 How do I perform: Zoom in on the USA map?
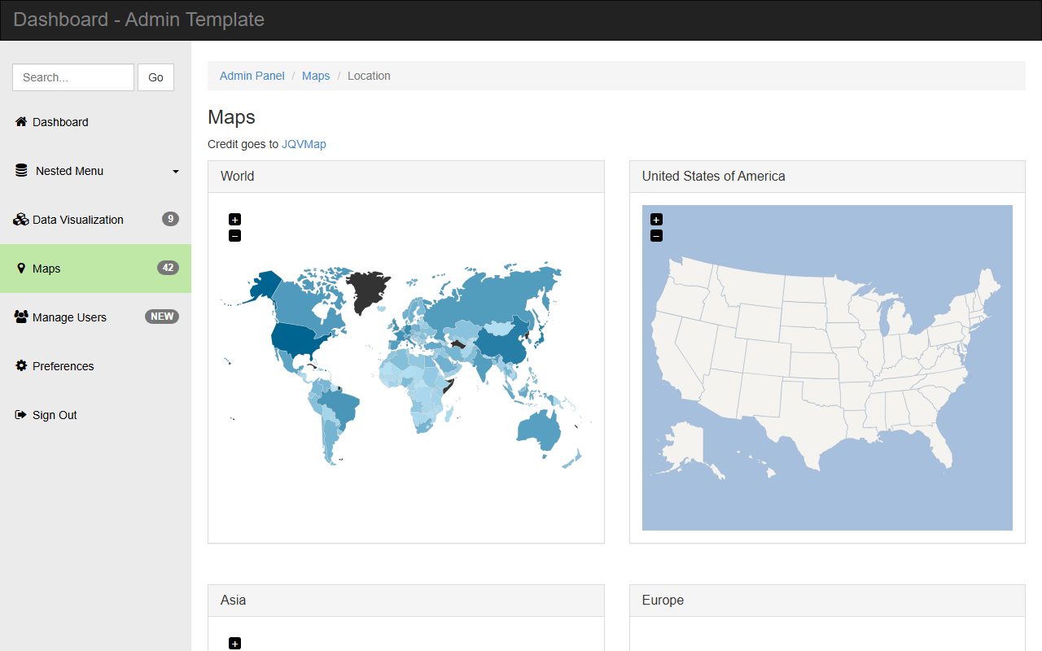coord(656,219)
